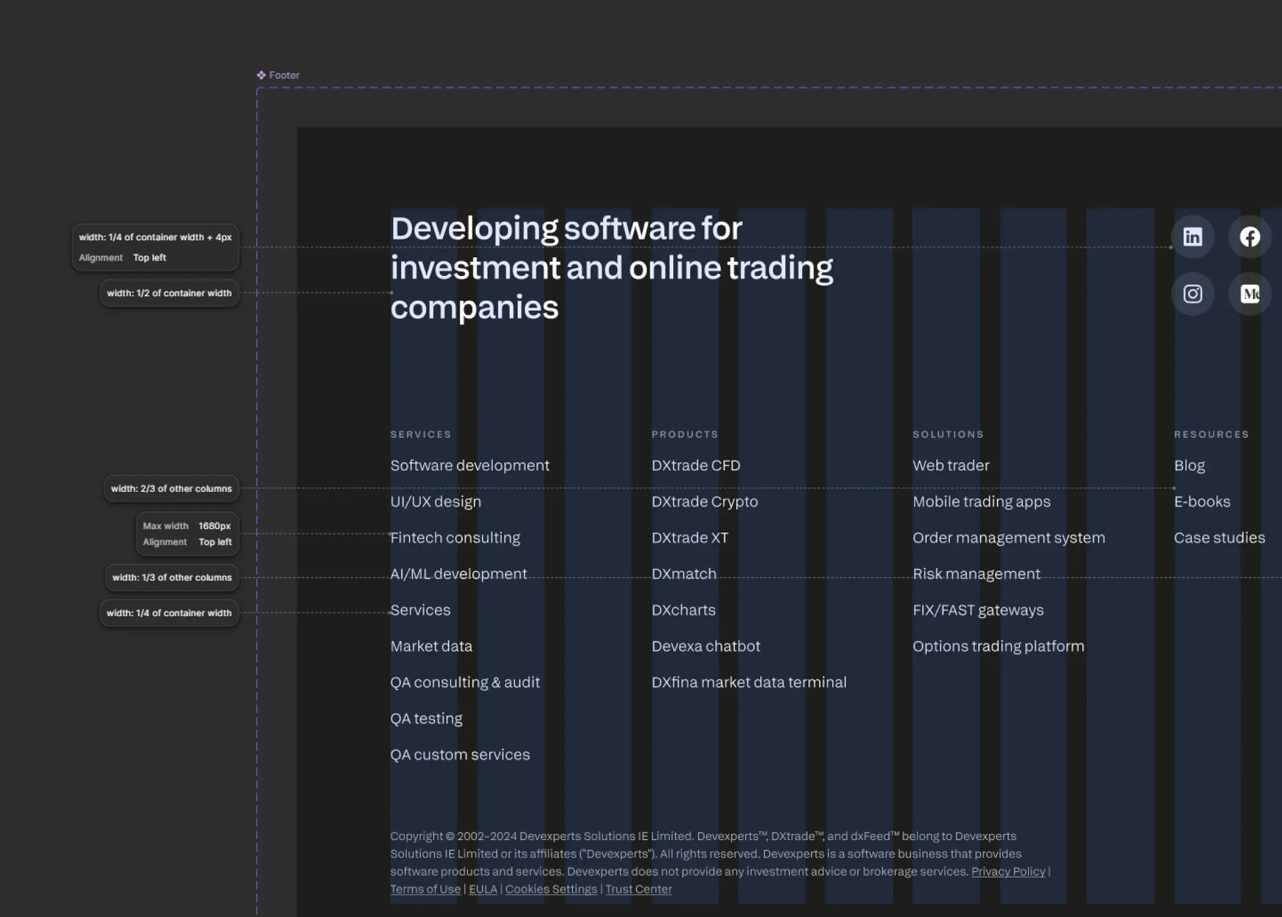Open the Instagram social icon
This screenshot has width=1282, height=917.
tap(1193, 293)
